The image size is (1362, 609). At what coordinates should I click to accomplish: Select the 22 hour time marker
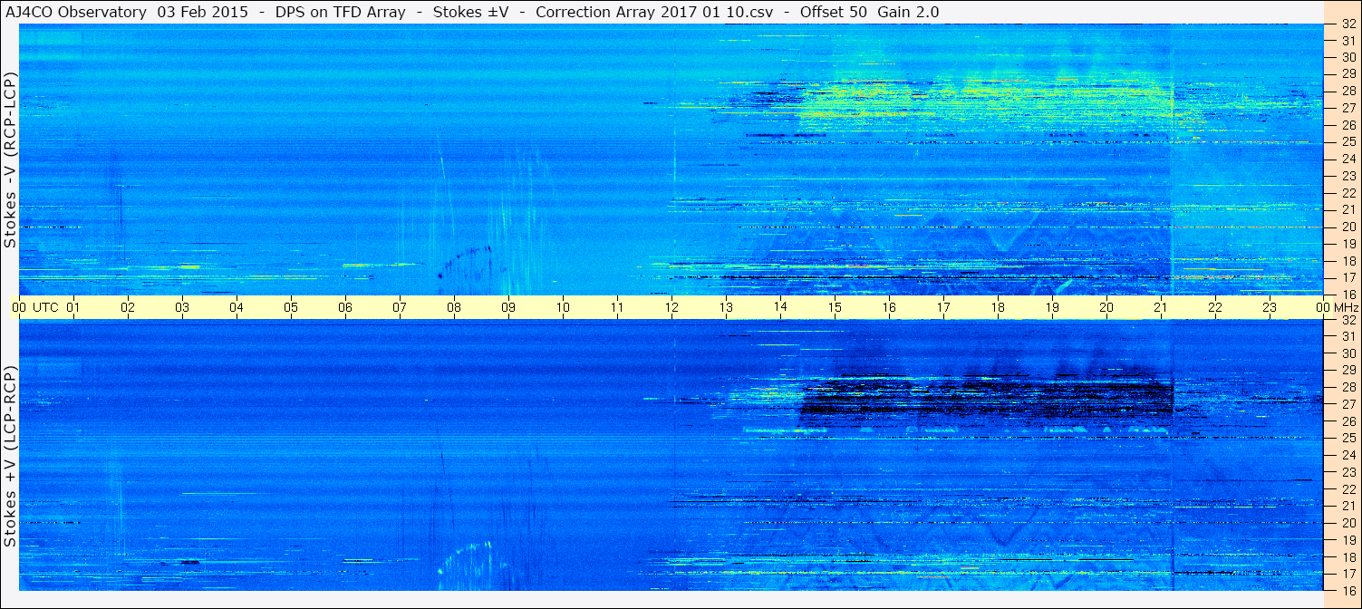coord(1215,307)
